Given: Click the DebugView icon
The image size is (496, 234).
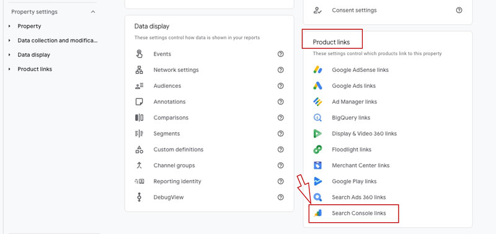Looking at the screenshot, I should [139, 197].
